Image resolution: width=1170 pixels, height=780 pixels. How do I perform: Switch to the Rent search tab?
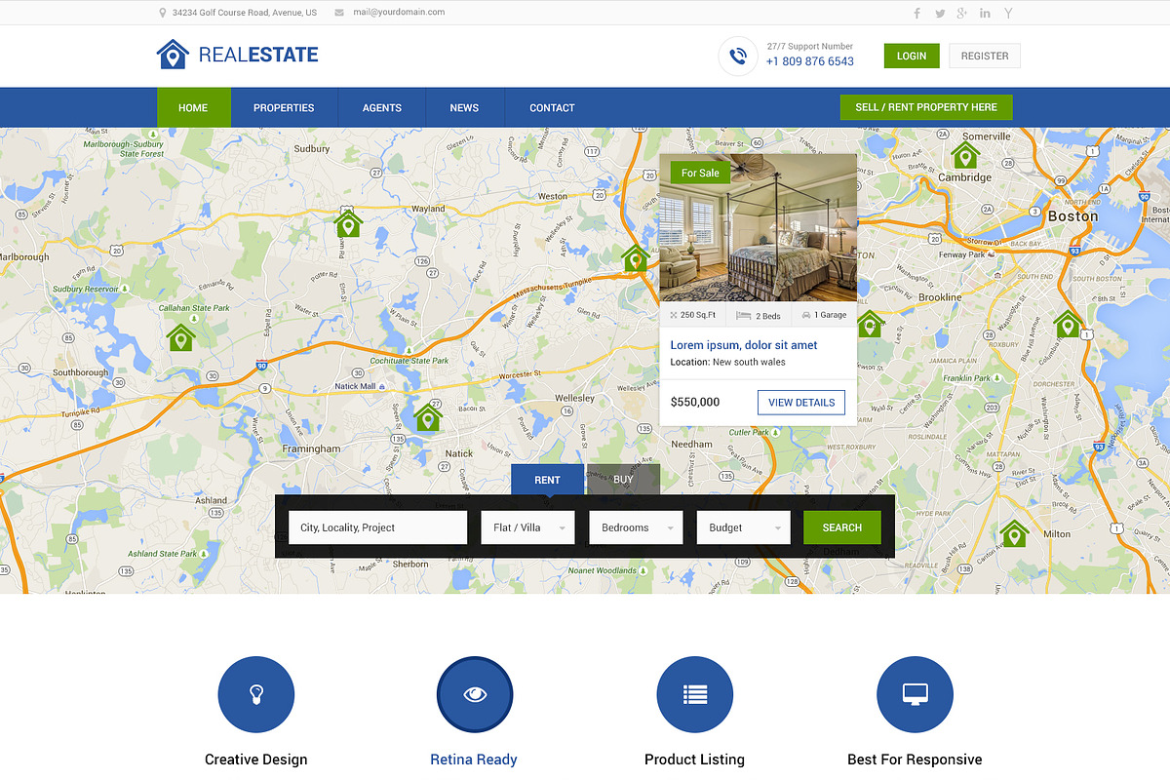(x=547, y=480)
